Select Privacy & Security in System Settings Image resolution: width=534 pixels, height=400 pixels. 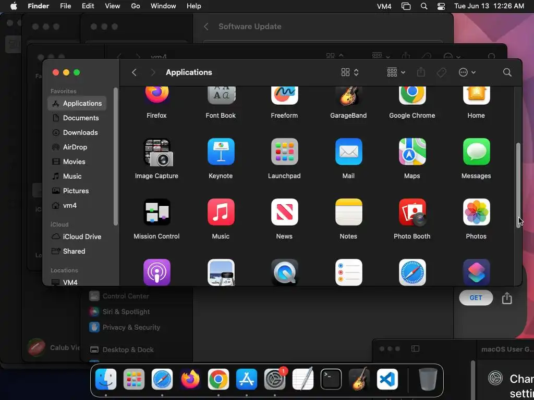[x=131, y=327]
